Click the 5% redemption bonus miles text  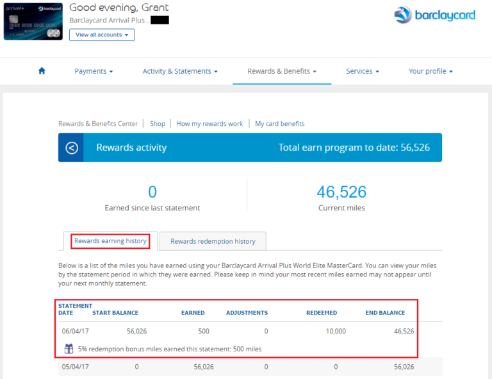pos(169,349)
